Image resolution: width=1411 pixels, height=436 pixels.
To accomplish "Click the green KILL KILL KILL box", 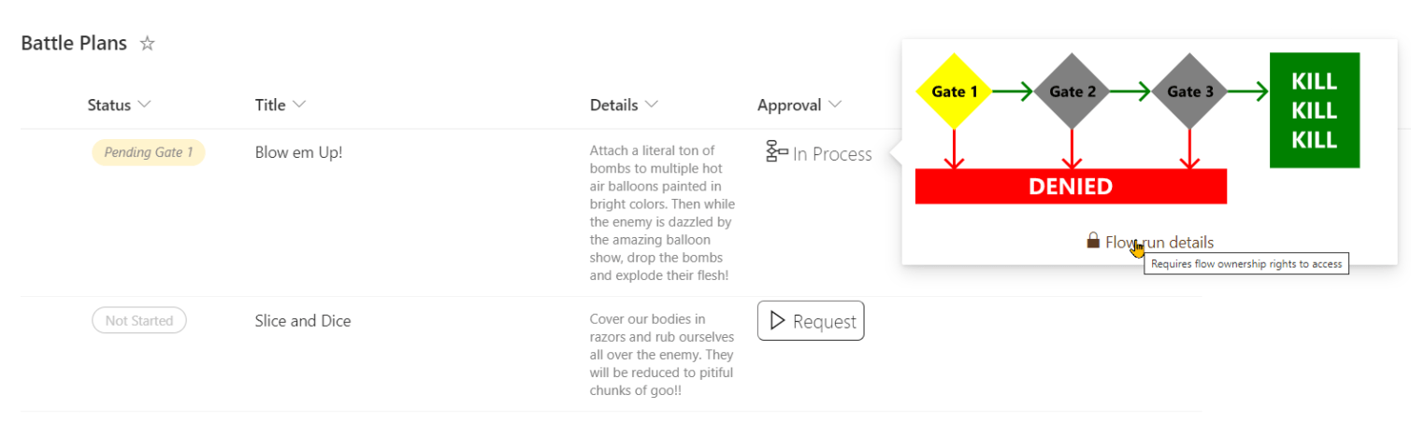I will click(1314, 110).
